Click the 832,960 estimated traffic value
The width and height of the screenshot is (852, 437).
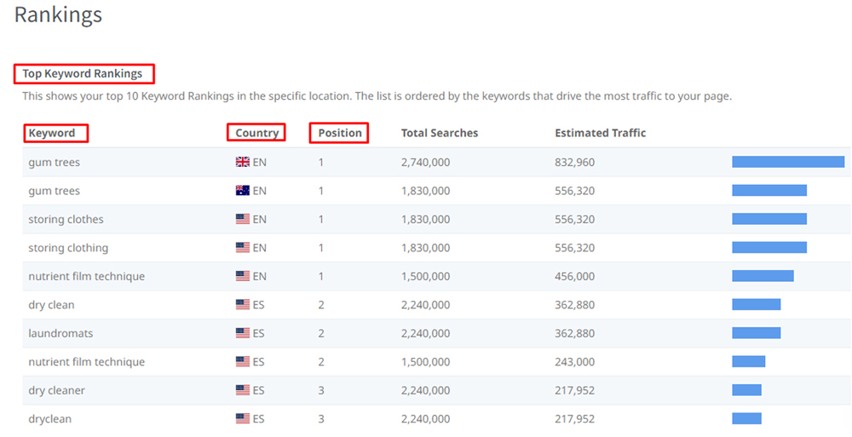(574, 162)
